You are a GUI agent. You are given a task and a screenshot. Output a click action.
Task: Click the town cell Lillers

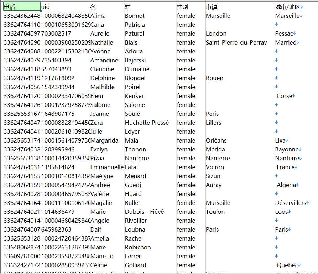click(x=240, y=123)
